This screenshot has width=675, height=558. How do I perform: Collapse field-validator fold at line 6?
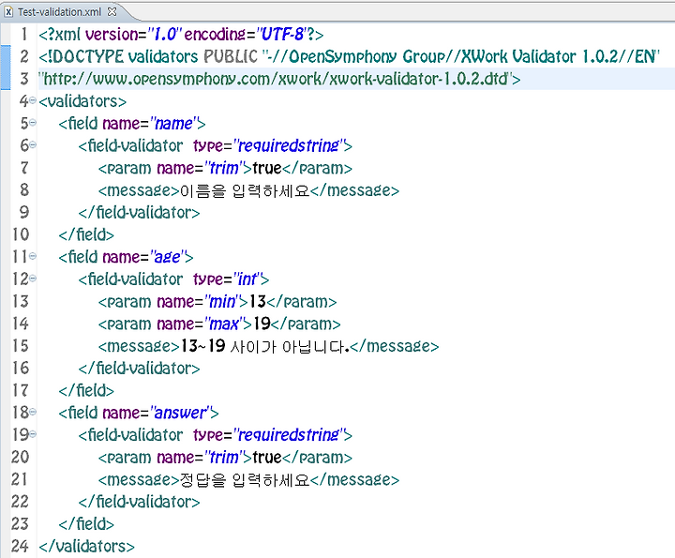tap(33, 145)
